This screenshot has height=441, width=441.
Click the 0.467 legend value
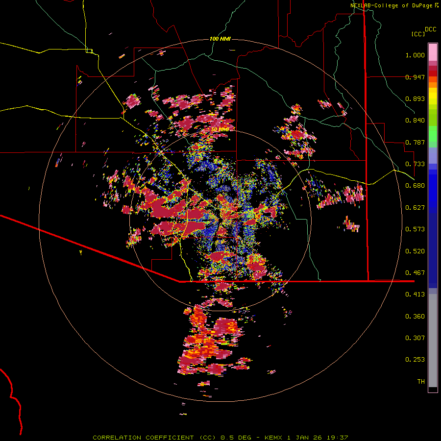(415, 273)
